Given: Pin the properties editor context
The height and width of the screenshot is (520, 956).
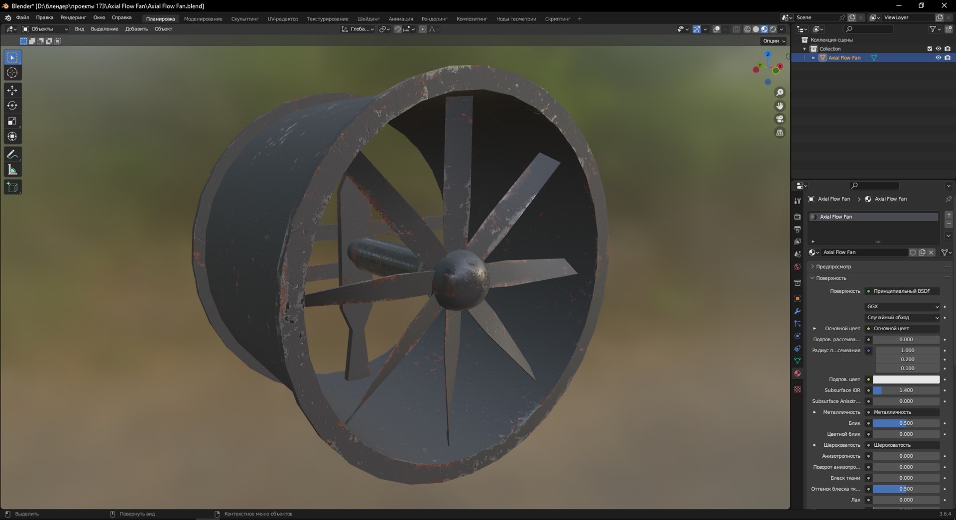Looking at the screenshot, I should tap(948, 199).
